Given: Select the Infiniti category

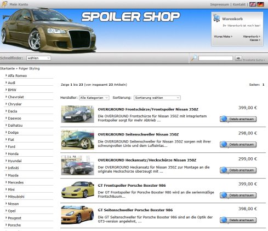Looking at the screenshot, I should [13, 168].
